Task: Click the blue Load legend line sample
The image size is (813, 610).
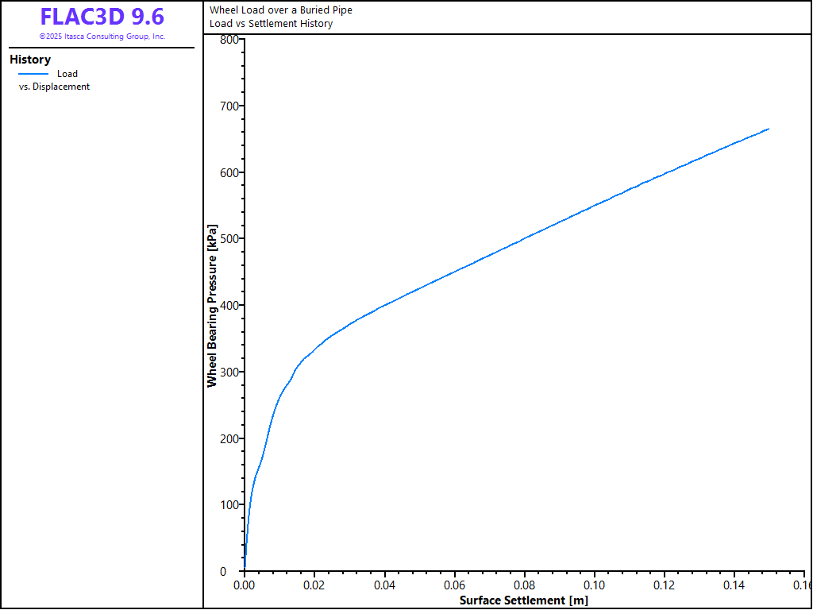Action: click(x=33, y=74)
